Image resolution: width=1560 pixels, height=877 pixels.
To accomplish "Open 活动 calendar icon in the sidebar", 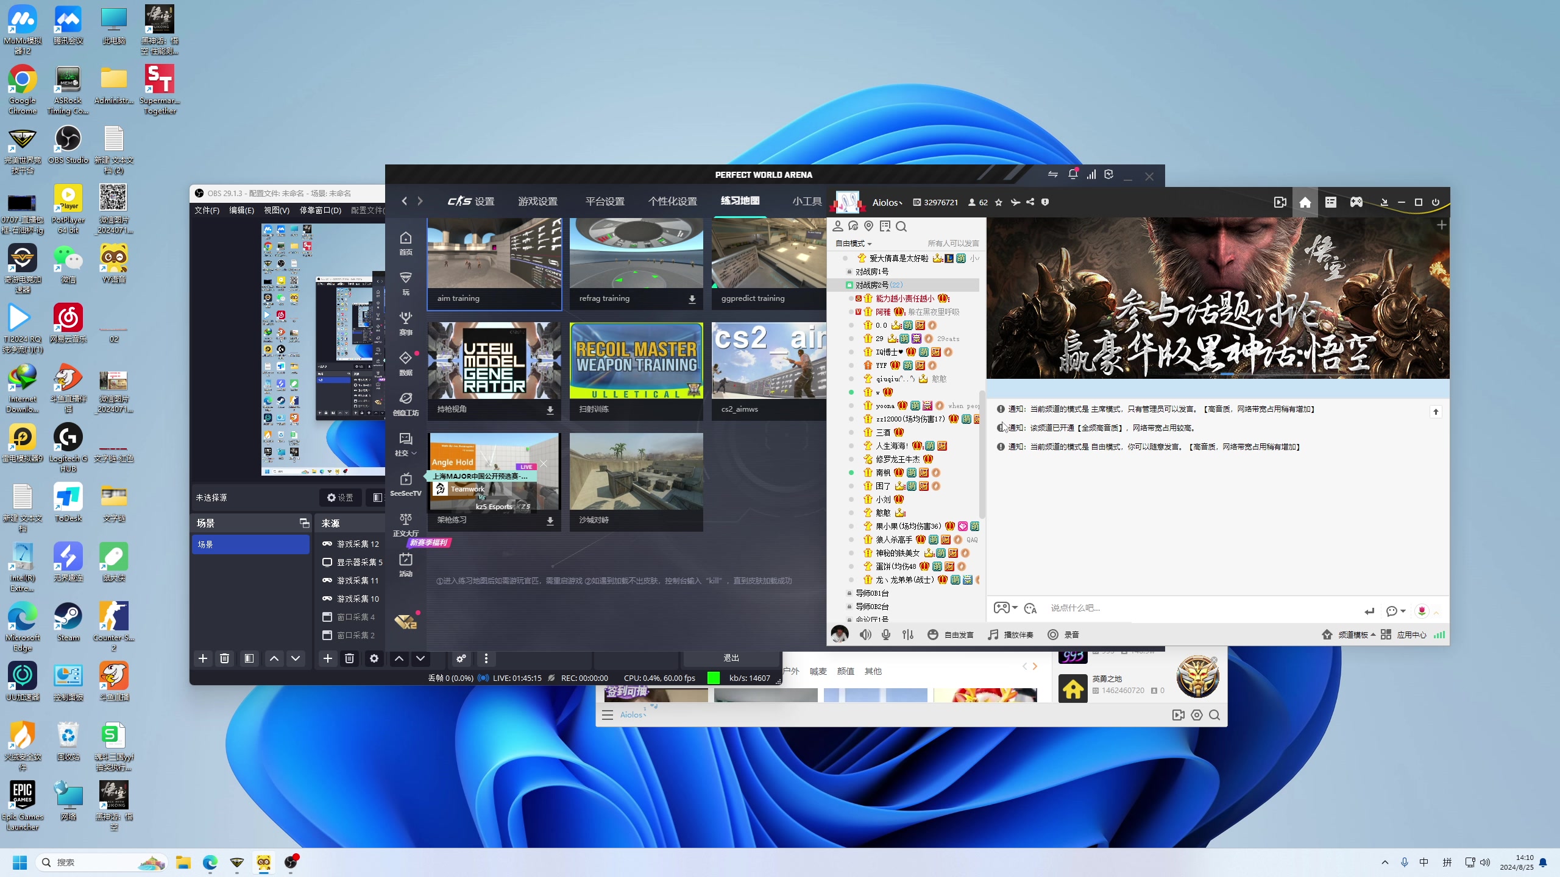I will pyautogui.click(x=405, y=565).
